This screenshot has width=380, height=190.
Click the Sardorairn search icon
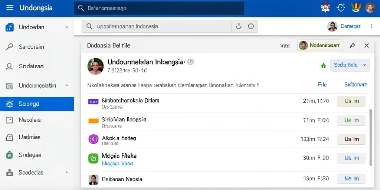pos(9,47)
